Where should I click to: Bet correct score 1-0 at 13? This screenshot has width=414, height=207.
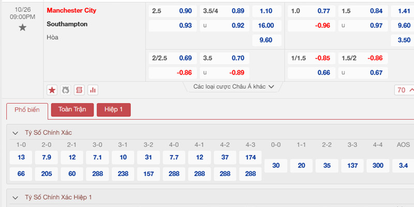point(21,158)
